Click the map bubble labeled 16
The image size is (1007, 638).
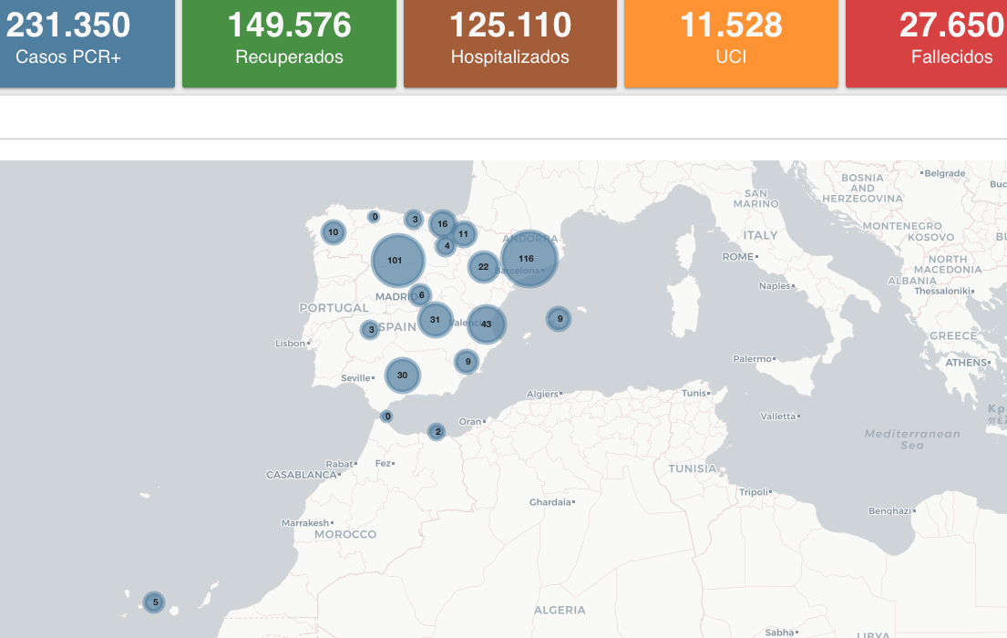[442, 223]
